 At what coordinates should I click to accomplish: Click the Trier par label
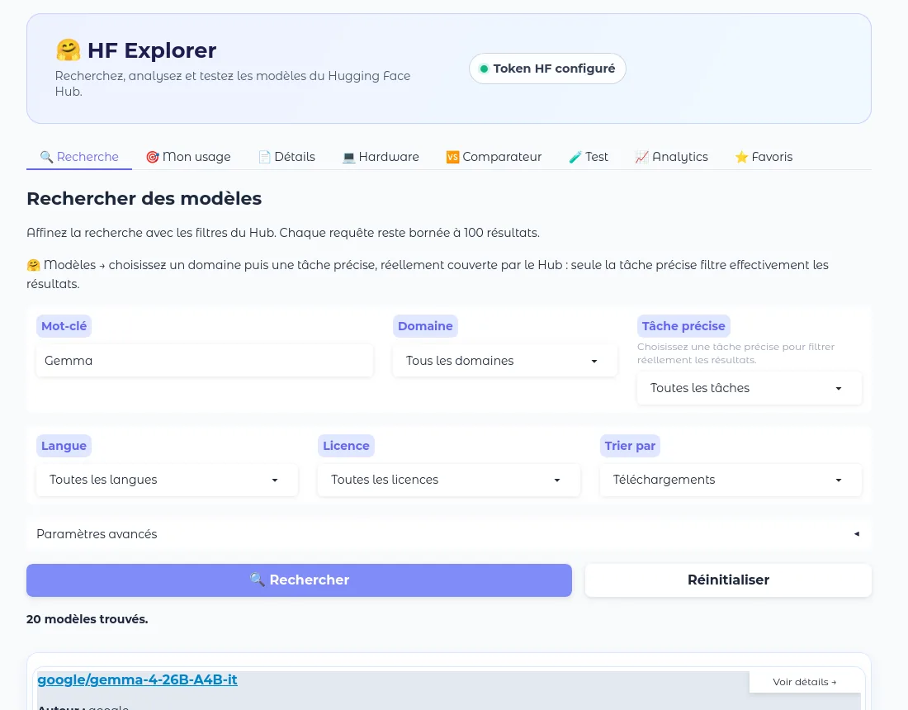point(630,446)
